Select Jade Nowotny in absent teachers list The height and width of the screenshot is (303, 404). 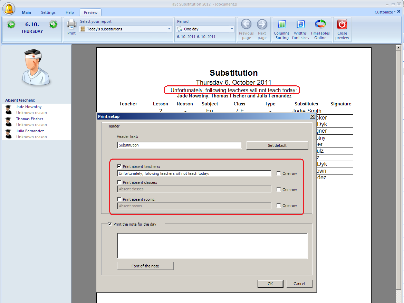[36, 110]
